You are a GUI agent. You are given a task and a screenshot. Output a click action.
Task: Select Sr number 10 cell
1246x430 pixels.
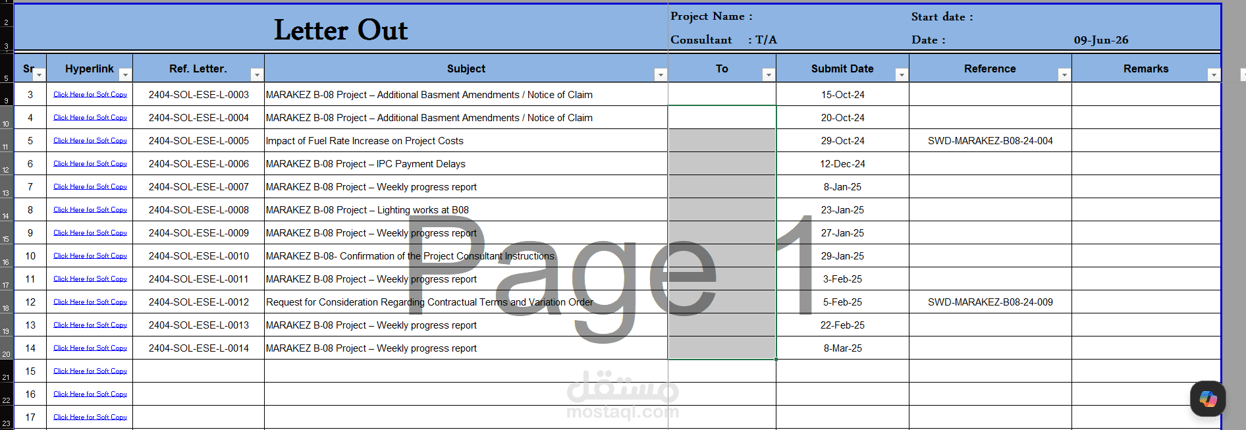pyautogui.click(x=30, y=256)
